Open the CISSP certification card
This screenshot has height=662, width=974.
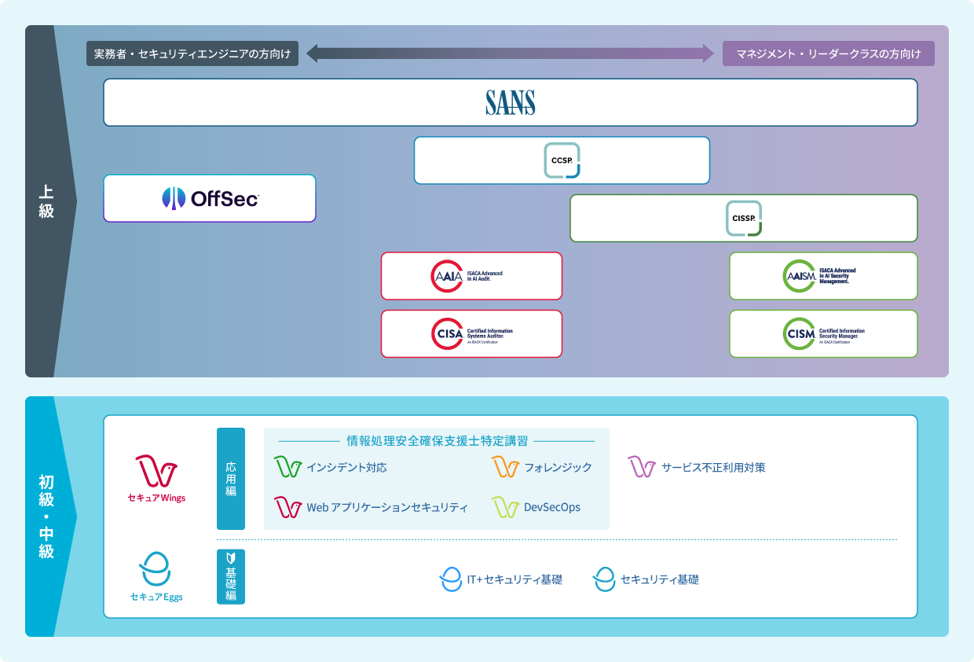[x=744, y=218]
